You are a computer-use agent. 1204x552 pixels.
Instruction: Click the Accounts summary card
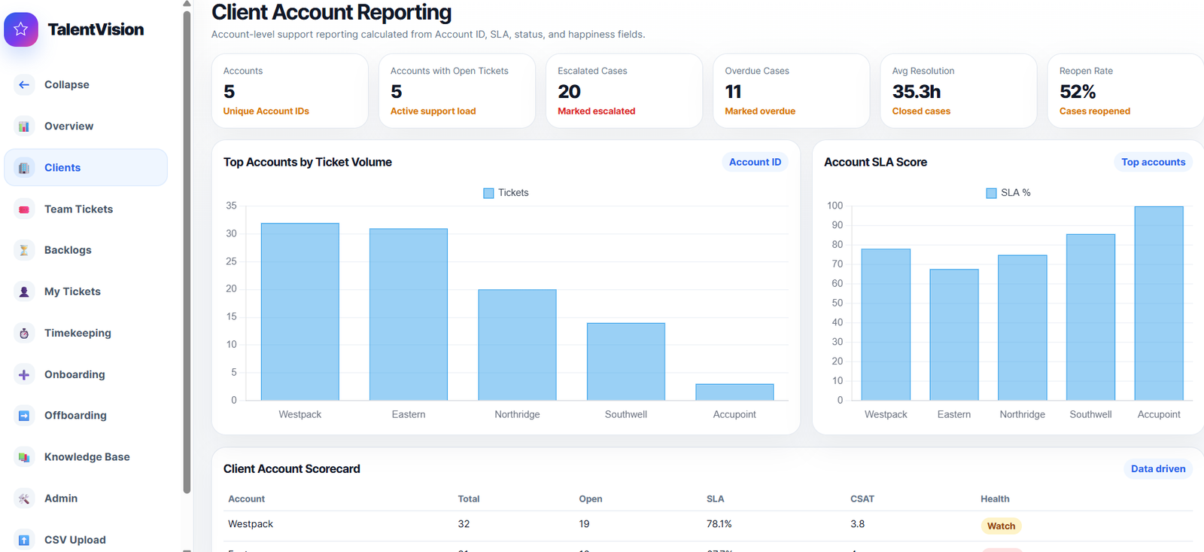point(290,90)
